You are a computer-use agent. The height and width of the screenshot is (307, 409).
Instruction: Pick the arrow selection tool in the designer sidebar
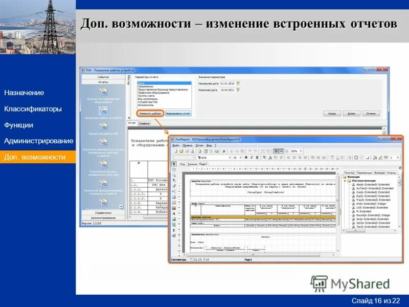173,163
